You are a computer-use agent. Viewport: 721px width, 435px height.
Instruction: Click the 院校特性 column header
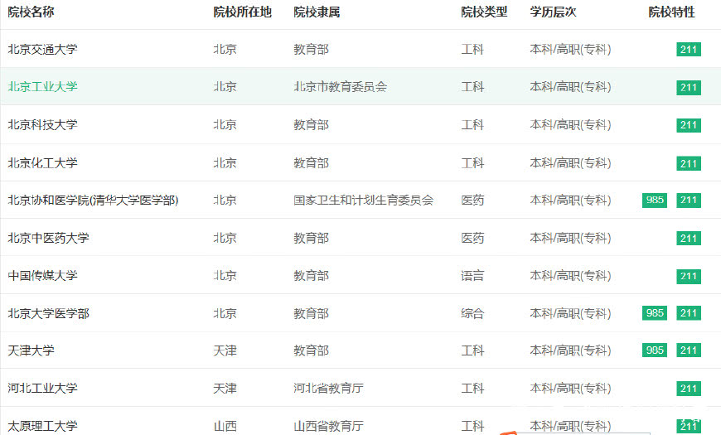(671, 12)
